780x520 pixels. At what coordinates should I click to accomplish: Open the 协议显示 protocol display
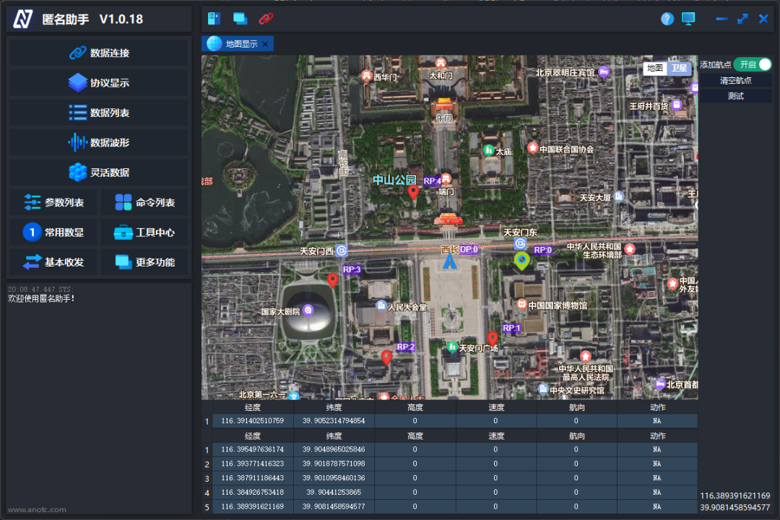pyautogui.click(x=98, y=82)
